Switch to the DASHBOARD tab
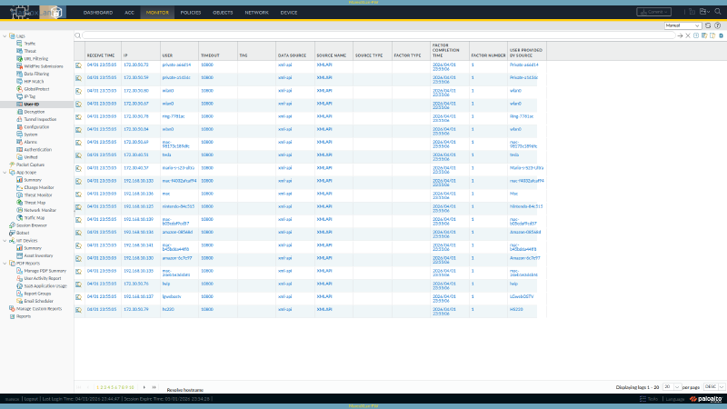Image resolution: width=727 pixels, height=409 pixels. point(98,13)
